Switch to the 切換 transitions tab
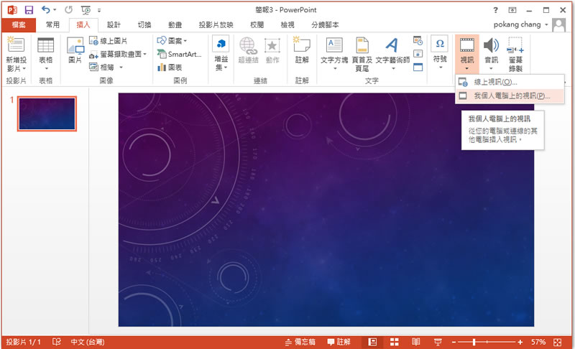575x349 pixels. (x=144, y=25)
